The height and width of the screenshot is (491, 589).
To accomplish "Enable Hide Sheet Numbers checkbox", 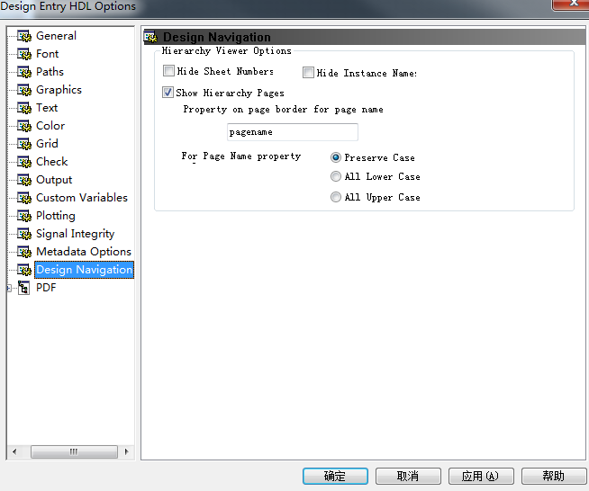I will [x=168, y=70].
